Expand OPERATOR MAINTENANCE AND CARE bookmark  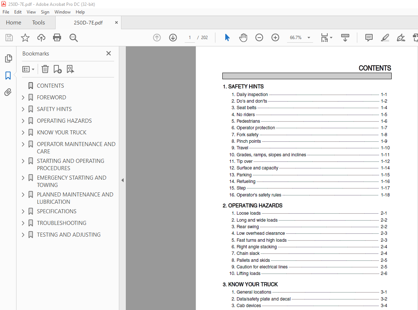[23, 144]
